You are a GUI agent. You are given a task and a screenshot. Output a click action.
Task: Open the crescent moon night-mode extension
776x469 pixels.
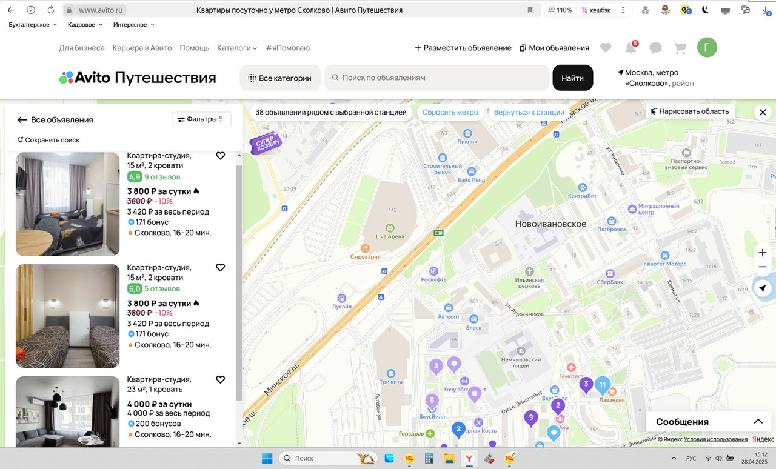(x=706, y=10)
